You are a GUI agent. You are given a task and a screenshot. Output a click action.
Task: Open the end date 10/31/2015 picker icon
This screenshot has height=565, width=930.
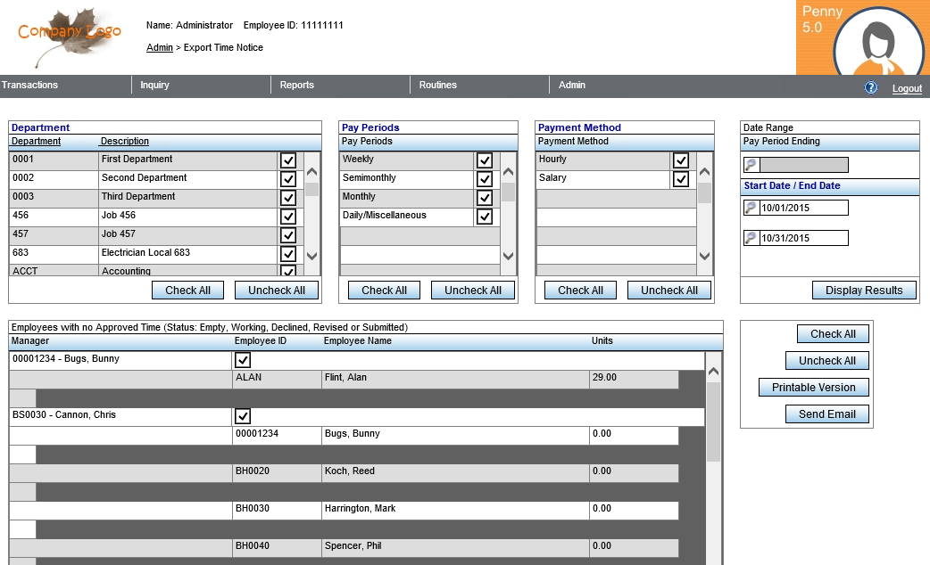pos(751,238)
